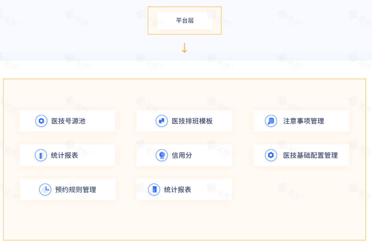The image size is (372, 245).
Task: Click the chart icon in bottom-middle 统计报表 card
Action: coord(154,190)
